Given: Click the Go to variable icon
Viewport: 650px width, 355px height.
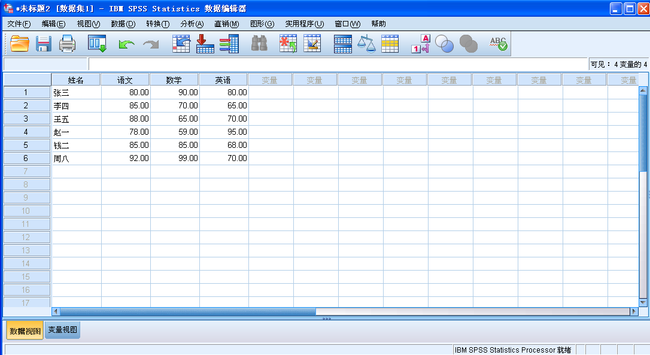Looking at the screenshot, I should pos(205,44).
